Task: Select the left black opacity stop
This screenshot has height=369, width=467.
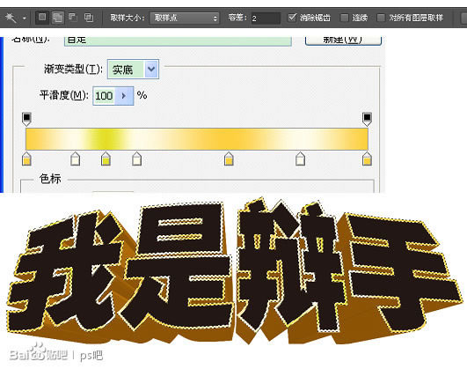Action: [26, 119]
